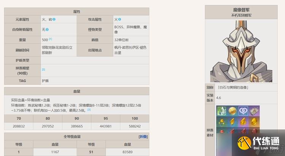The width and height of the screenshot is (285, 156).
Task: Click level 51 HP value 83589
Action: pos(127,152)
